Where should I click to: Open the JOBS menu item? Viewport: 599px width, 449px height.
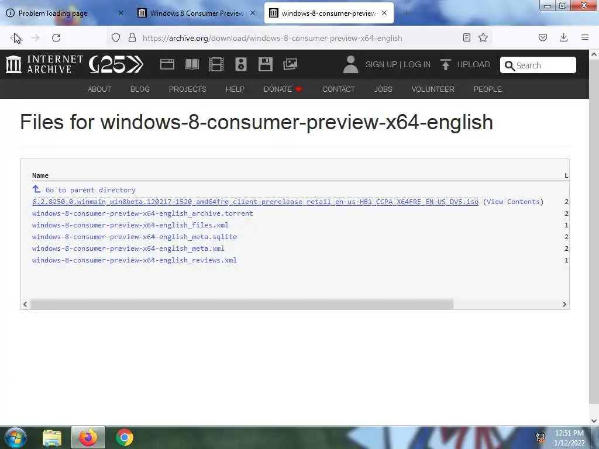383,89
